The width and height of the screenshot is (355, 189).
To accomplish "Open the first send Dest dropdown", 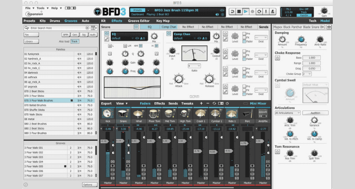I will coord(261,37).
